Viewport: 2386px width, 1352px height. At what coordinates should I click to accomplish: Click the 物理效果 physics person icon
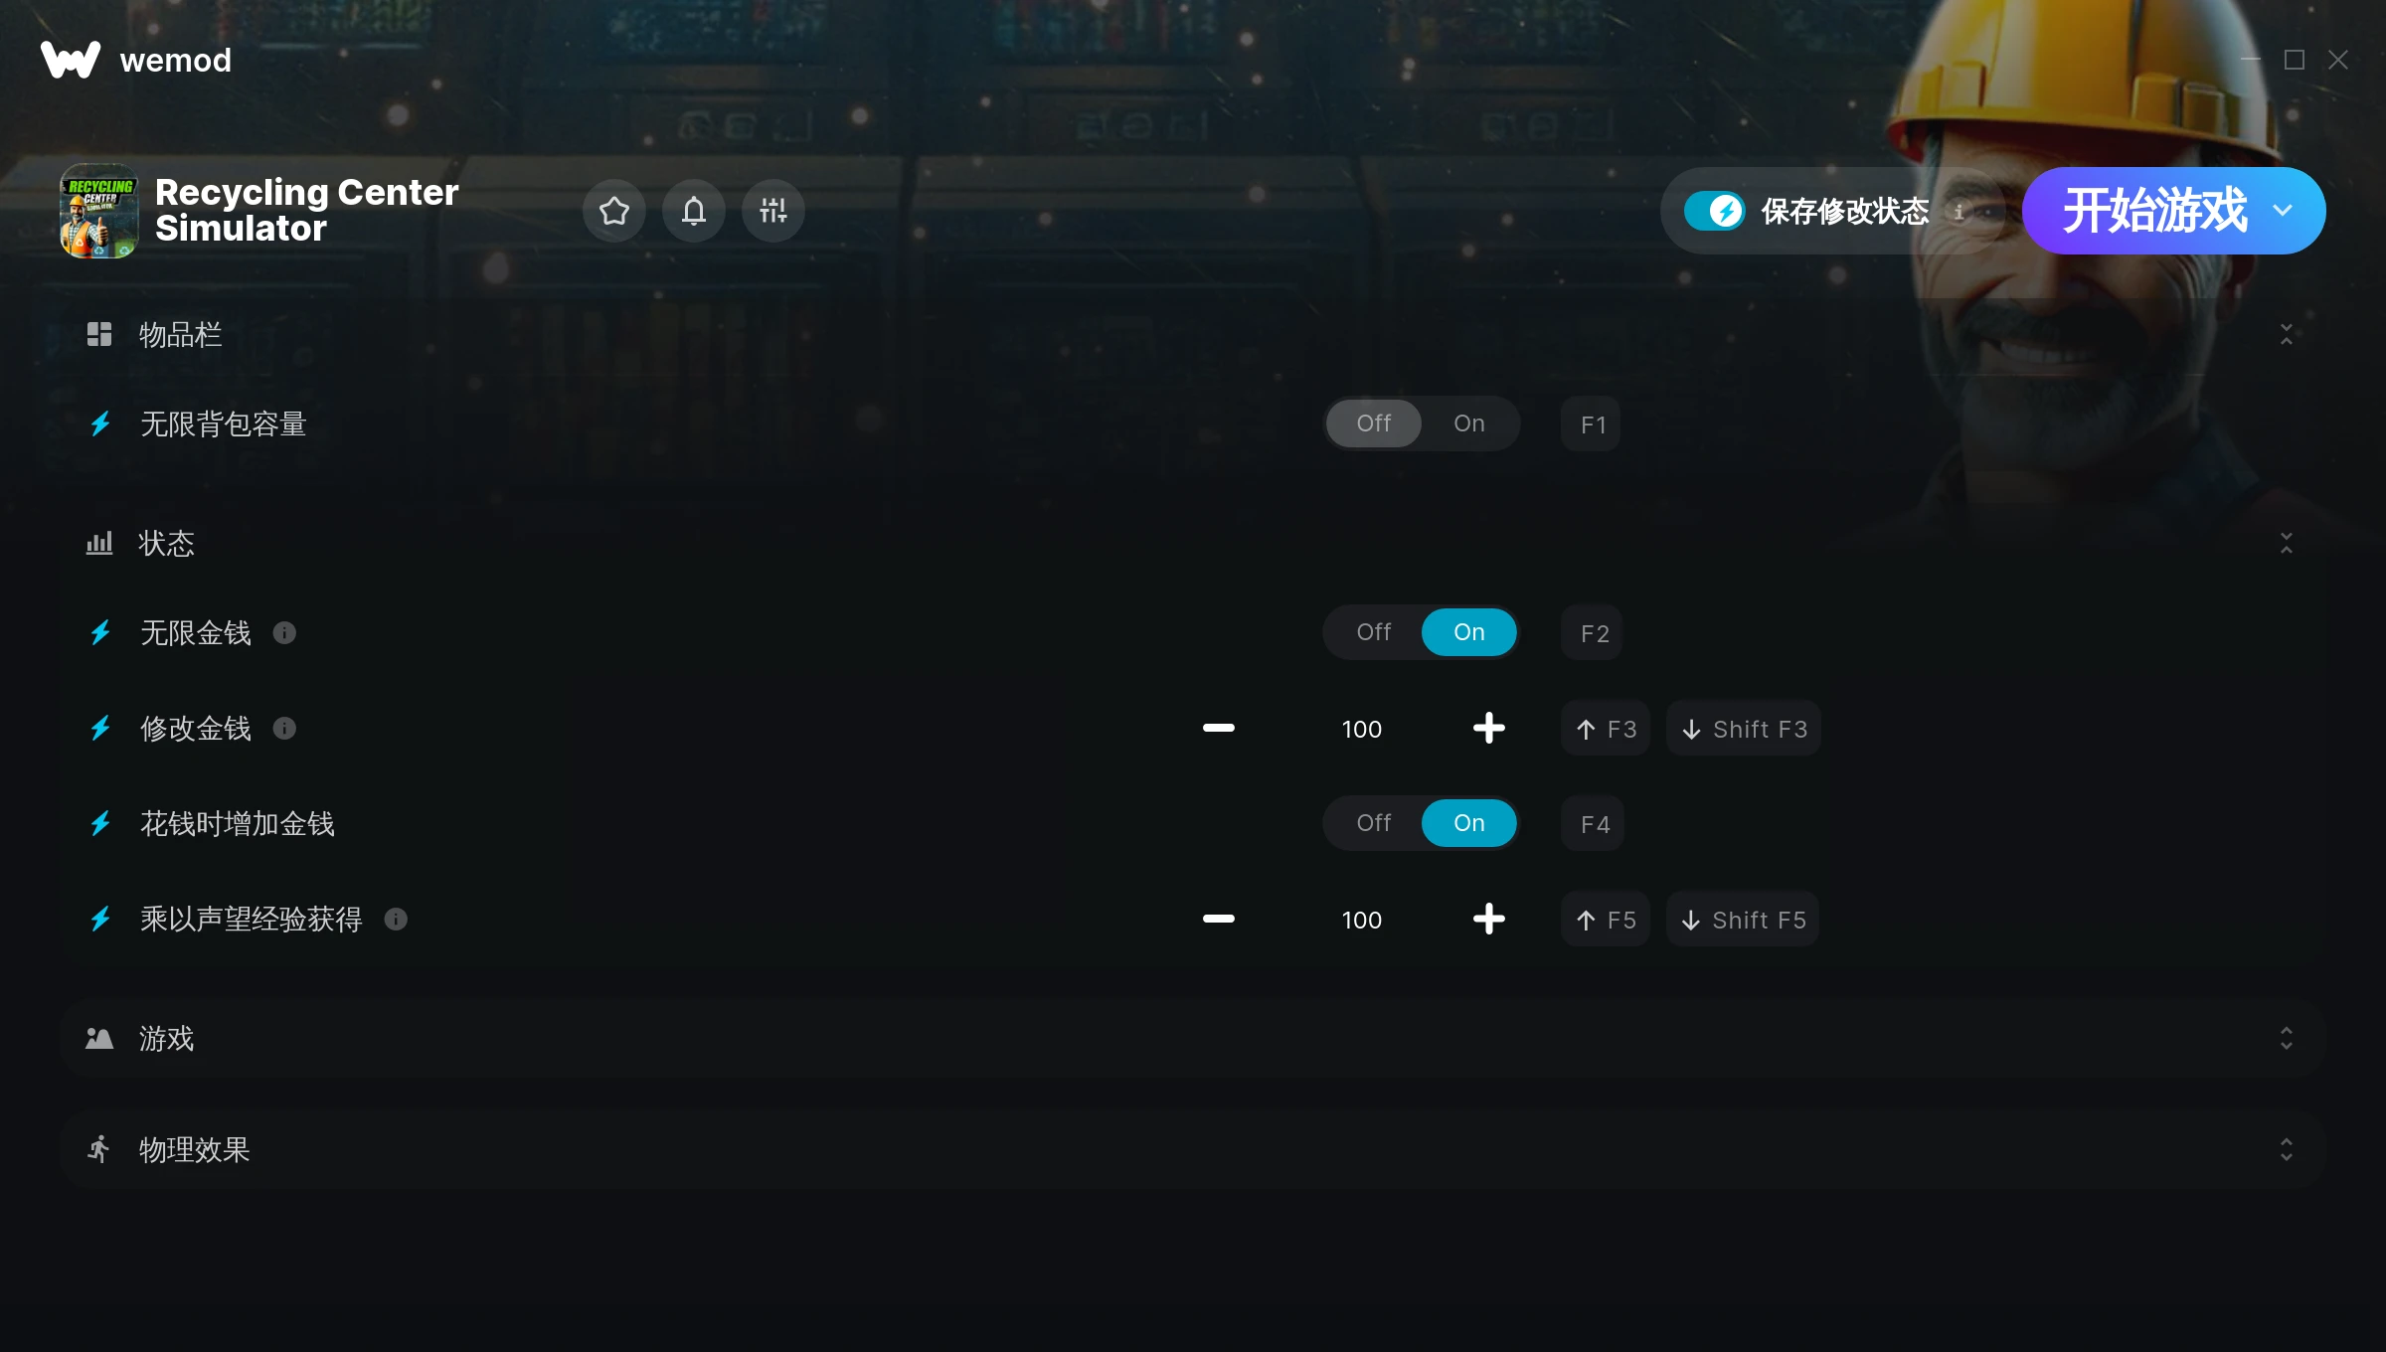coord(96,1147)
